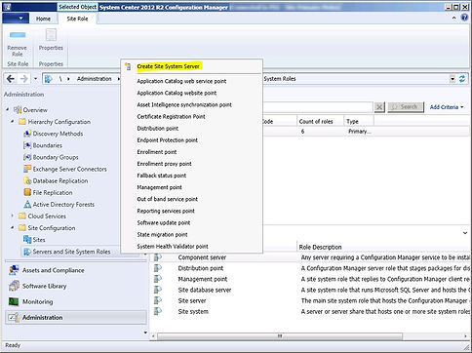Screen dimensions: 472x353
Task: Click the Properties ribbon icon
Action: pos(51,34)
